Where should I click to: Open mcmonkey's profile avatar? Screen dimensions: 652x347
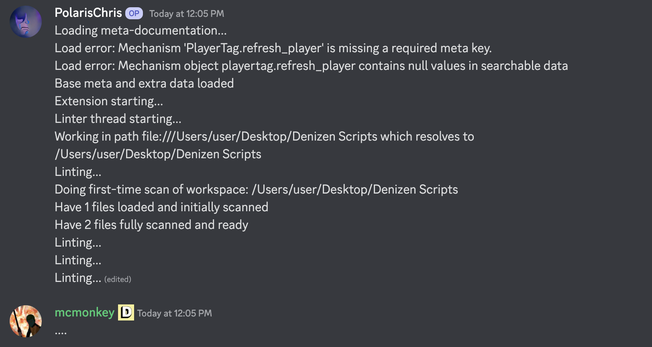pos(26,321)
